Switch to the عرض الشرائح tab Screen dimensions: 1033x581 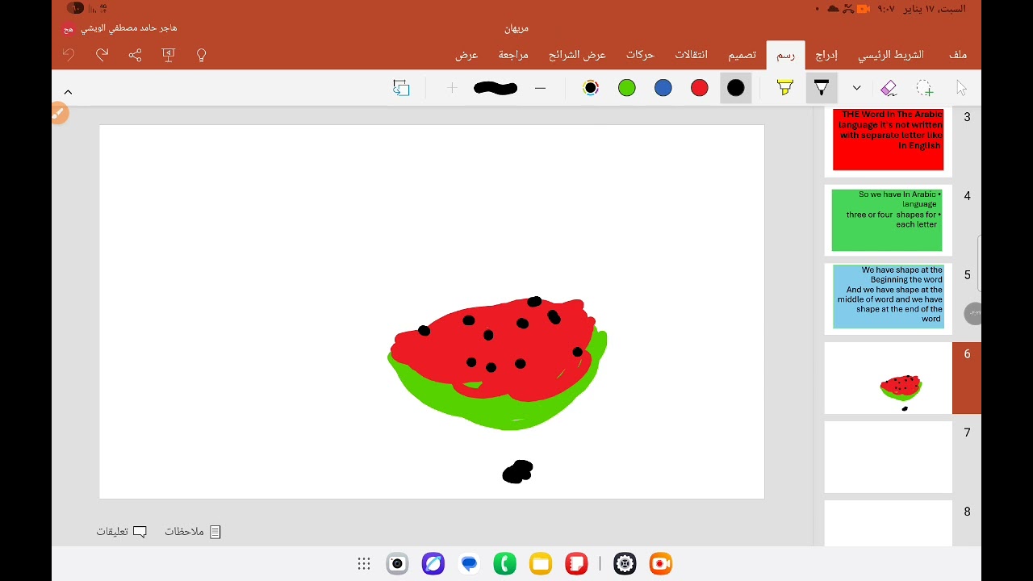[x=577, y=55]
